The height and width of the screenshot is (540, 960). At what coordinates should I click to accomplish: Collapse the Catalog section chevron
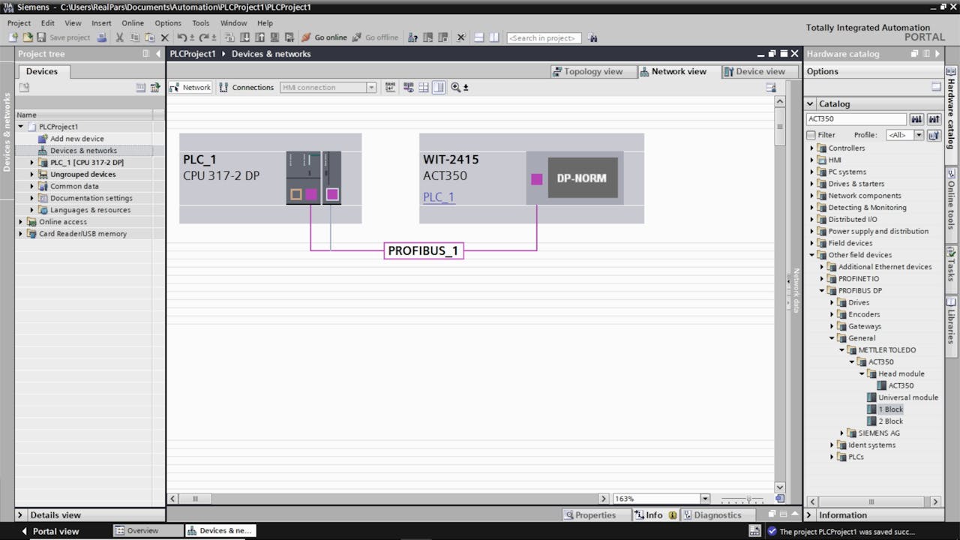(x=810, y=103)
